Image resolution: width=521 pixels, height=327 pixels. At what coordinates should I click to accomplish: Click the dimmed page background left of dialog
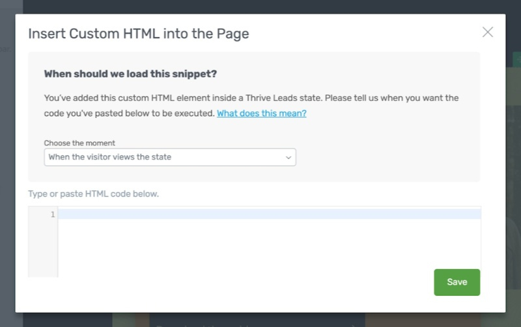[7, 163]
